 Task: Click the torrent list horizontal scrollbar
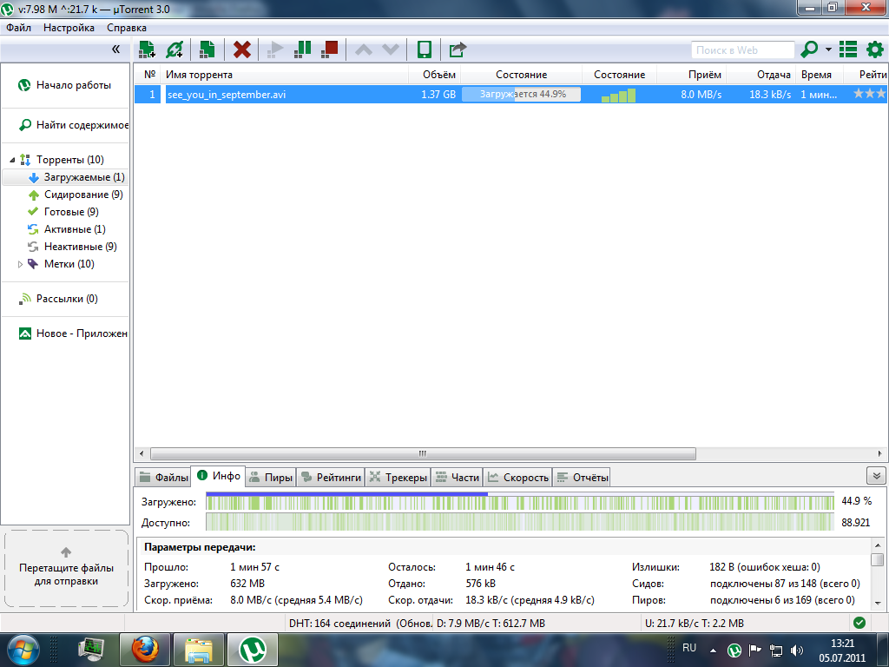(423, 453)
